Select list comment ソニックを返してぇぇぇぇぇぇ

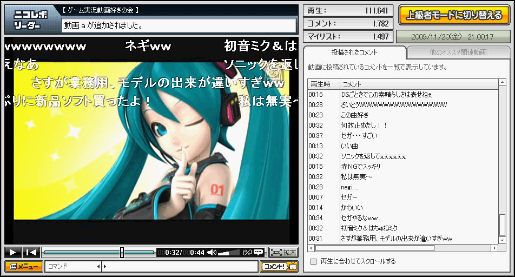[403, 156]
